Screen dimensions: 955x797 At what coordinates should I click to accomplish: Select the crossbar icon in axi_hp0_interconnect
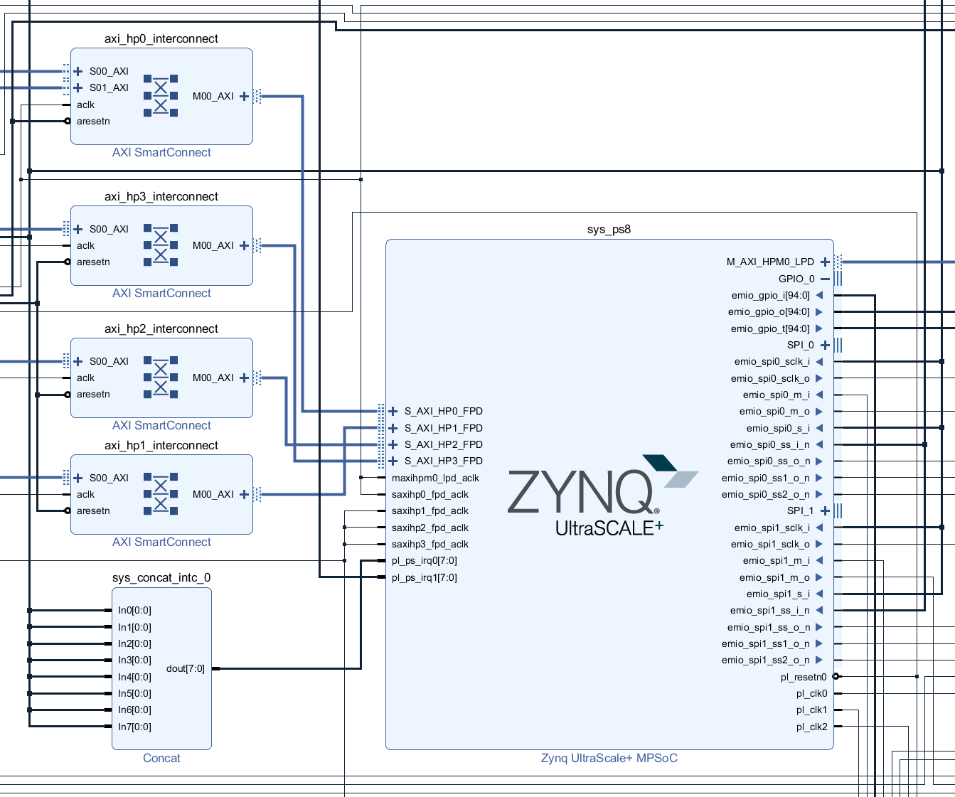coord(161,94)
